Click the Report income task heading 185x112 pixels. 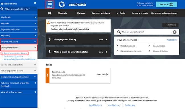coord(59,72)
